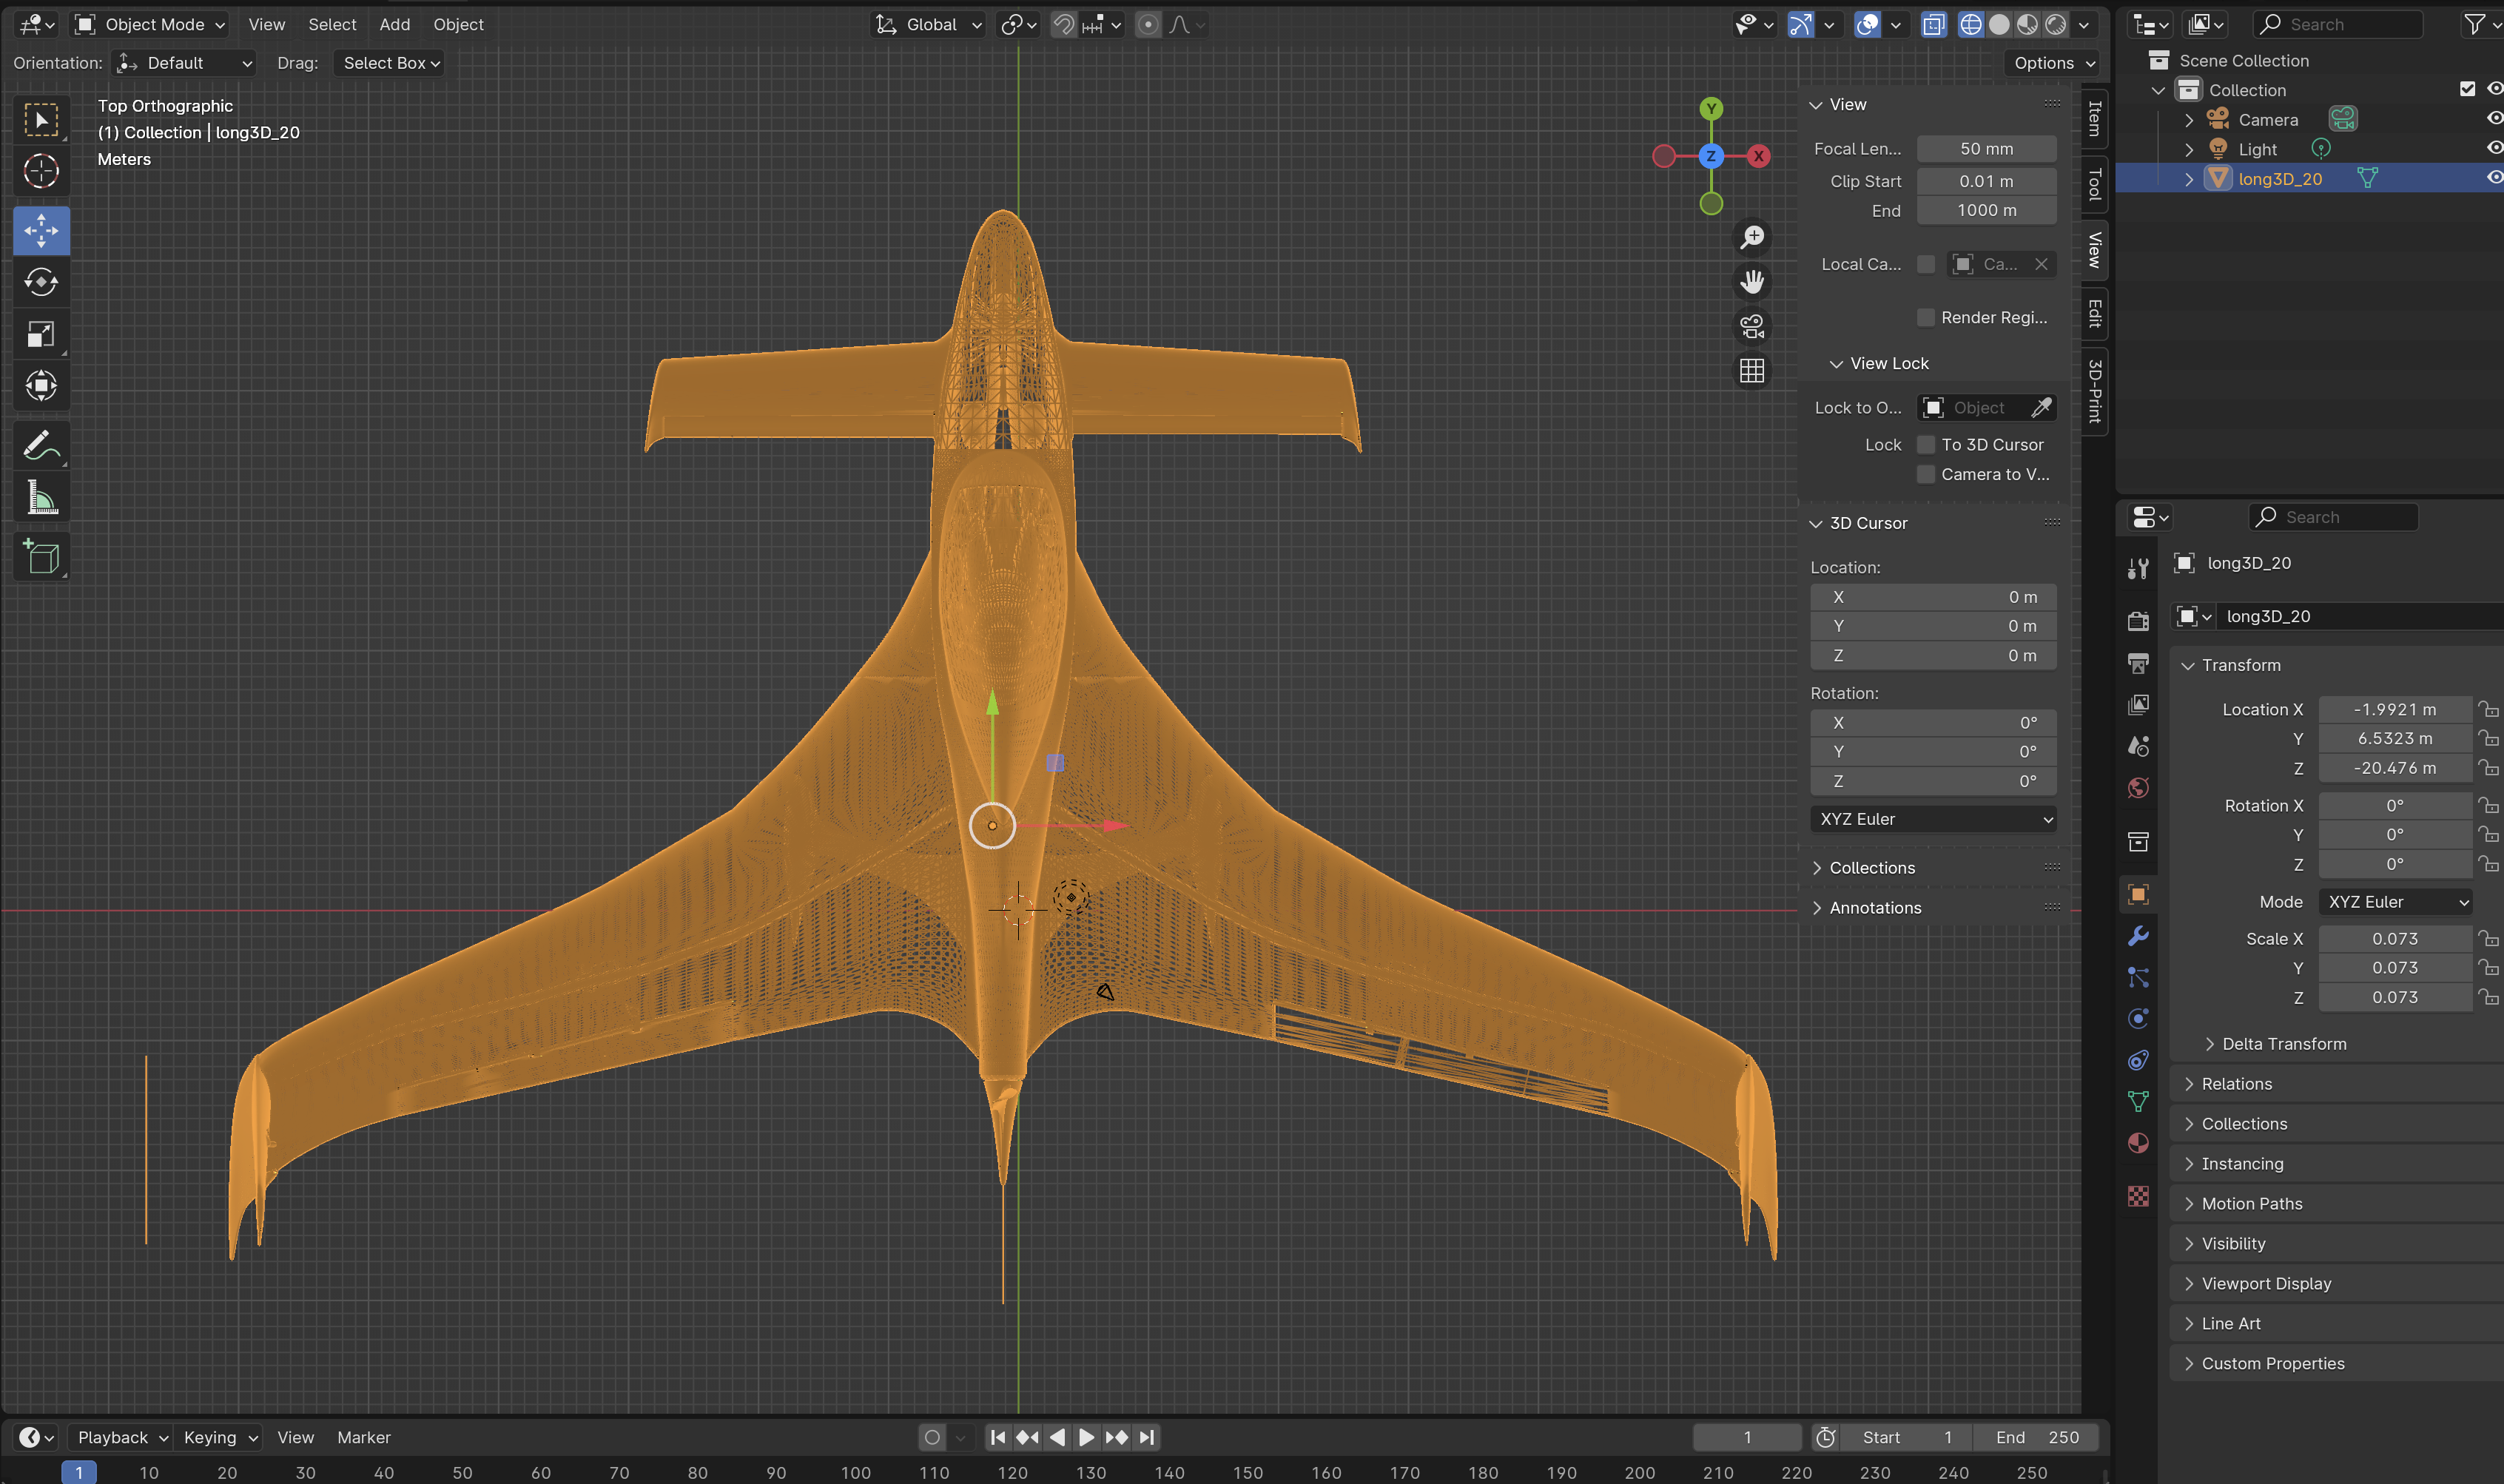Viewport: 2504px width, 1484px height.
Task: Select the Rotate tool in toolbar
Action: click(x=41, y=283)
